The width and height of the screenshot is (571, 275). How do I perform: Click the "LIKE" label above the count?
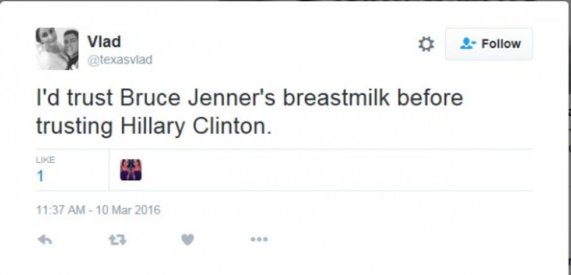click(44, 160)
